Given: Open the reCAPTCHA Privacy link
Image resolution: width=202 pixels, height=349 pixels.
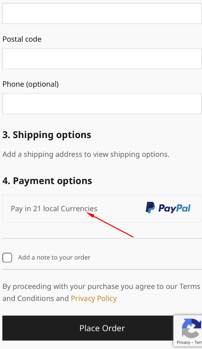Looking at the screenshot, I should pyautogui.click(x=183, y=343).
